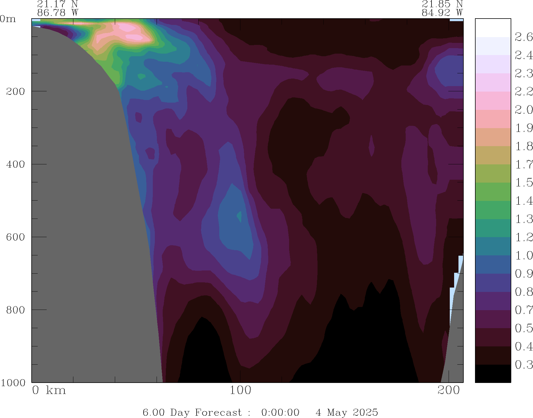
Task: Click the '0 km' distance axis label
Action: point(49,390)
